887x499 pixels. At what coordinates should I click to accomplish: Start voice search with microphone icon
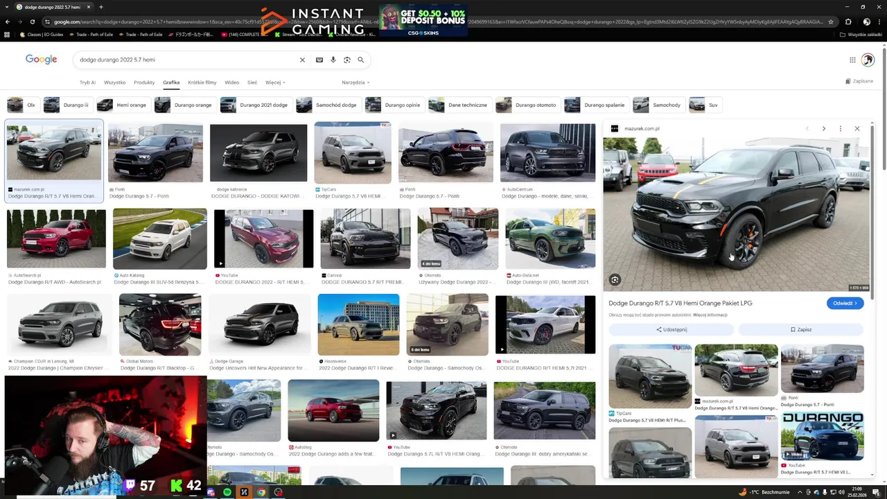pyautogui.click(x=333, y=60)
